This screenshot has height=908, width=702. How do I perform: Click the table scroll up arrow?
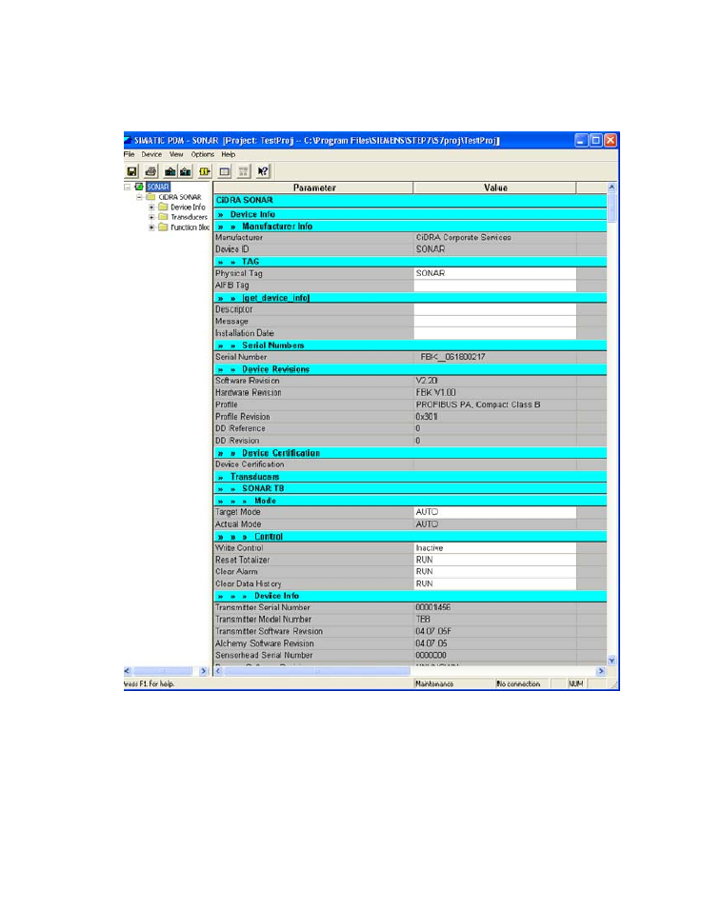coord(612,188)
